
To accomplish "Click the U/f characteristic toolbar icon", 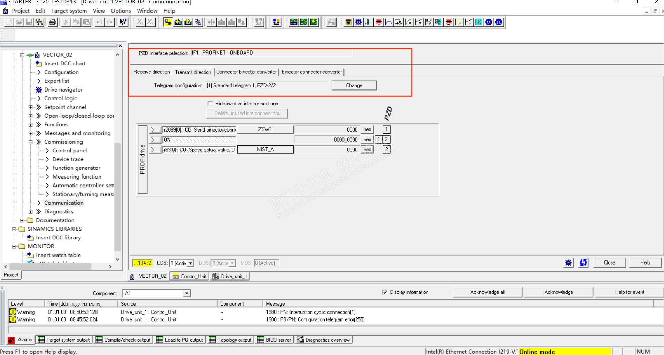I will [428, 22].
